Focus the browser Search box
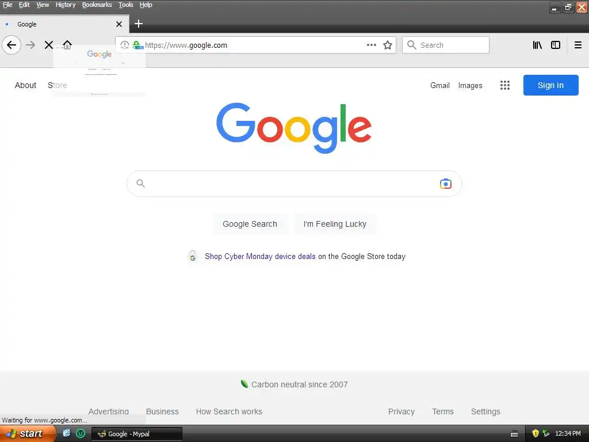The height and width of the screenshot is (442, 589). pyautogui.click(x=446, y=45)
